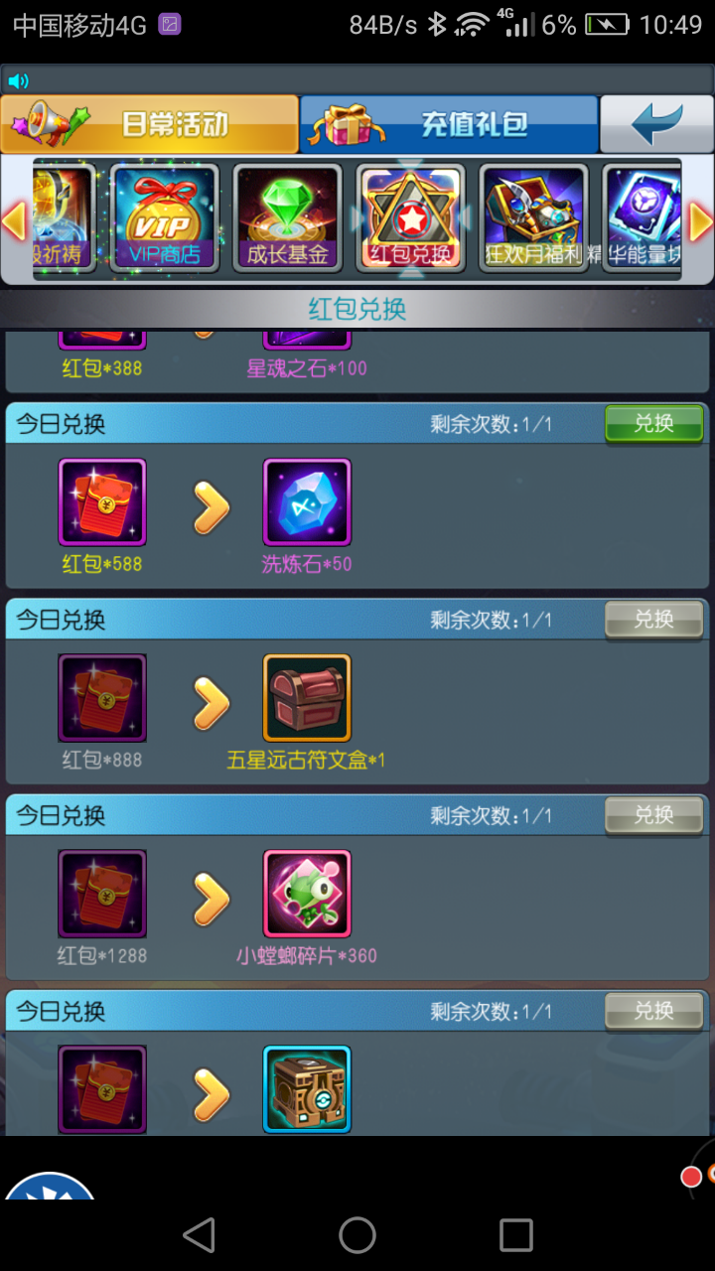This screenshot has width=715, height=1271.
Task: Tap the Android back navigation triangle
Action: click(x=200, y=1235)
